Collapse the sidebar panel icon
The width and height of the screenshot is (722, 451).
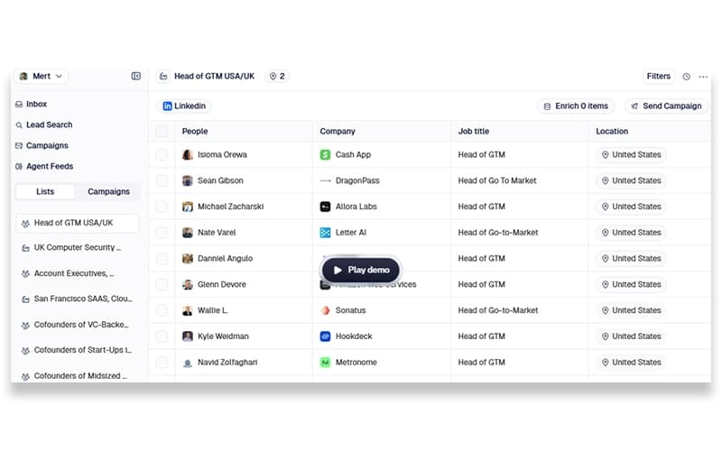pyautogui.click(x=136, y=76)
